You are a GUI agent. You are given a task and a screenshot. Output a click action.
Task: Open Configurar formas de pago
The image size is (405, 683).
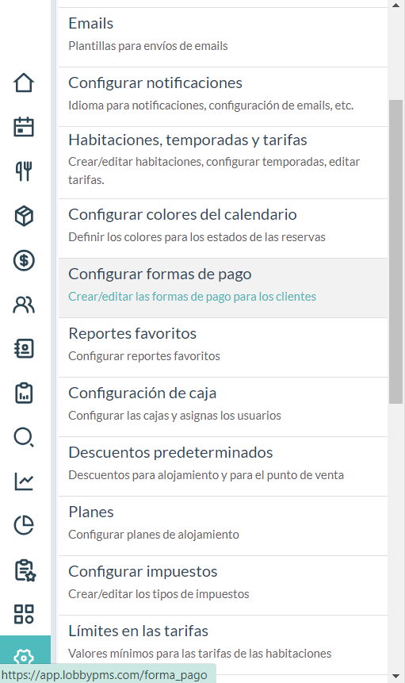tap(223, 288)
